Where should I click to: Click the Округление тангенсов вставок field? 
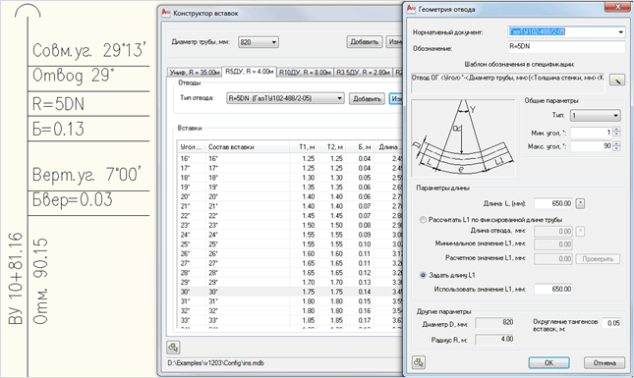[x=611, y=323]
